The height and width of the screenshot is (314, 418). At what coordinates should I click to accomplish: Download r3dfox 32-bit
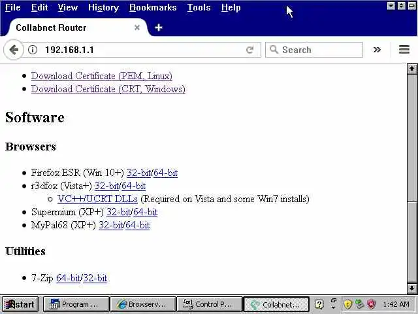[107, 186]
